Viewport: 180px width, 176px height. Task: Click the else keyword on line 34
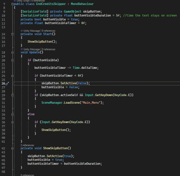31,114
